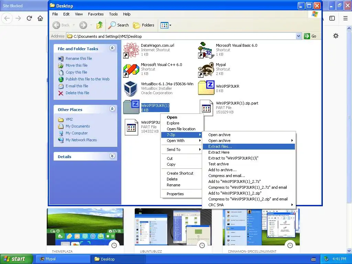Click the browser settings gear icon
352x264 pixels.
[336, 36]
